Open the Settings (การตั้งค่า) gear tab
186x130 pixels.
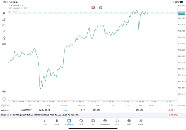[141, 122]
